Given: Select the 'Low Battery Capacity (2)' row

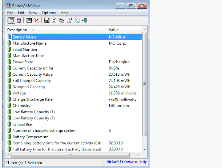Looking at the screenshot, I should point(74,118).
